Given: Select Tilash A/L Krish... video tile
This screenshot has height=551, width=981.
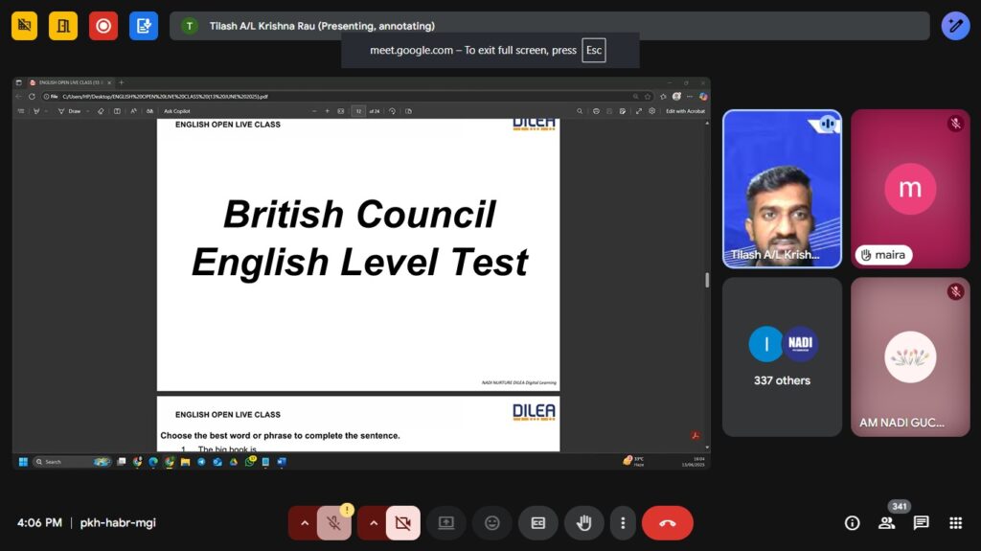Looking at the screenshot, I should 782,189.
